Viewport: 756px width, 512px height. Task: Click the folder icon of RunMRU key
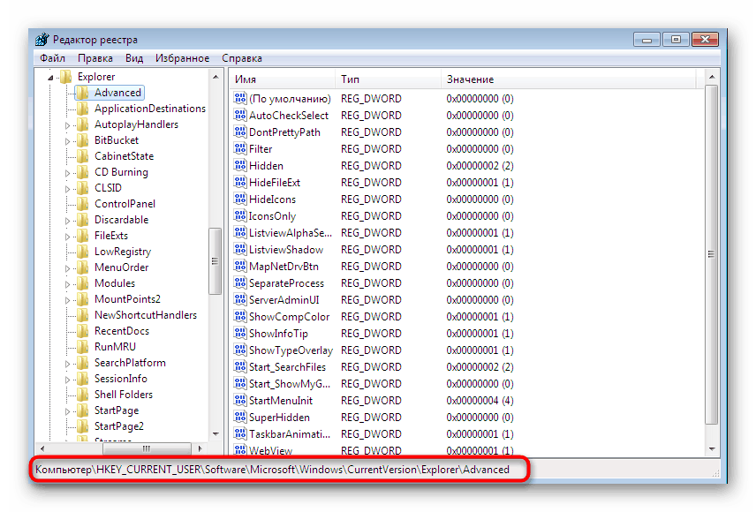[83, 347]
